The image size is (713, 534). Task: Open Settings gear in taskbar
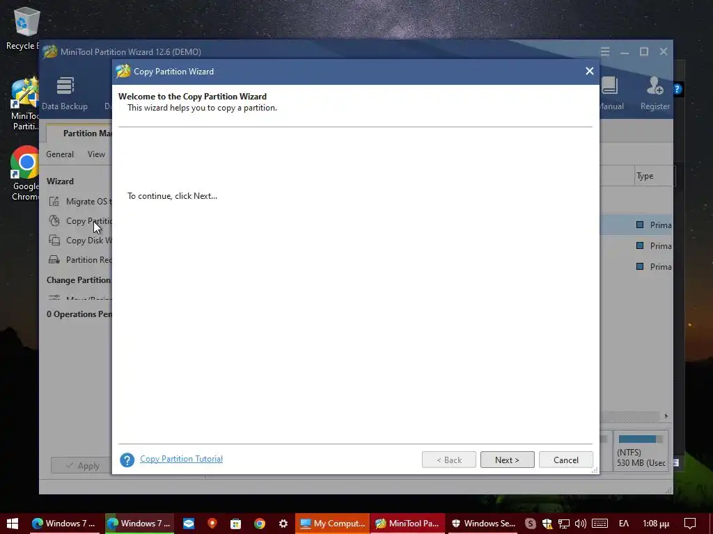coord(283,524)
